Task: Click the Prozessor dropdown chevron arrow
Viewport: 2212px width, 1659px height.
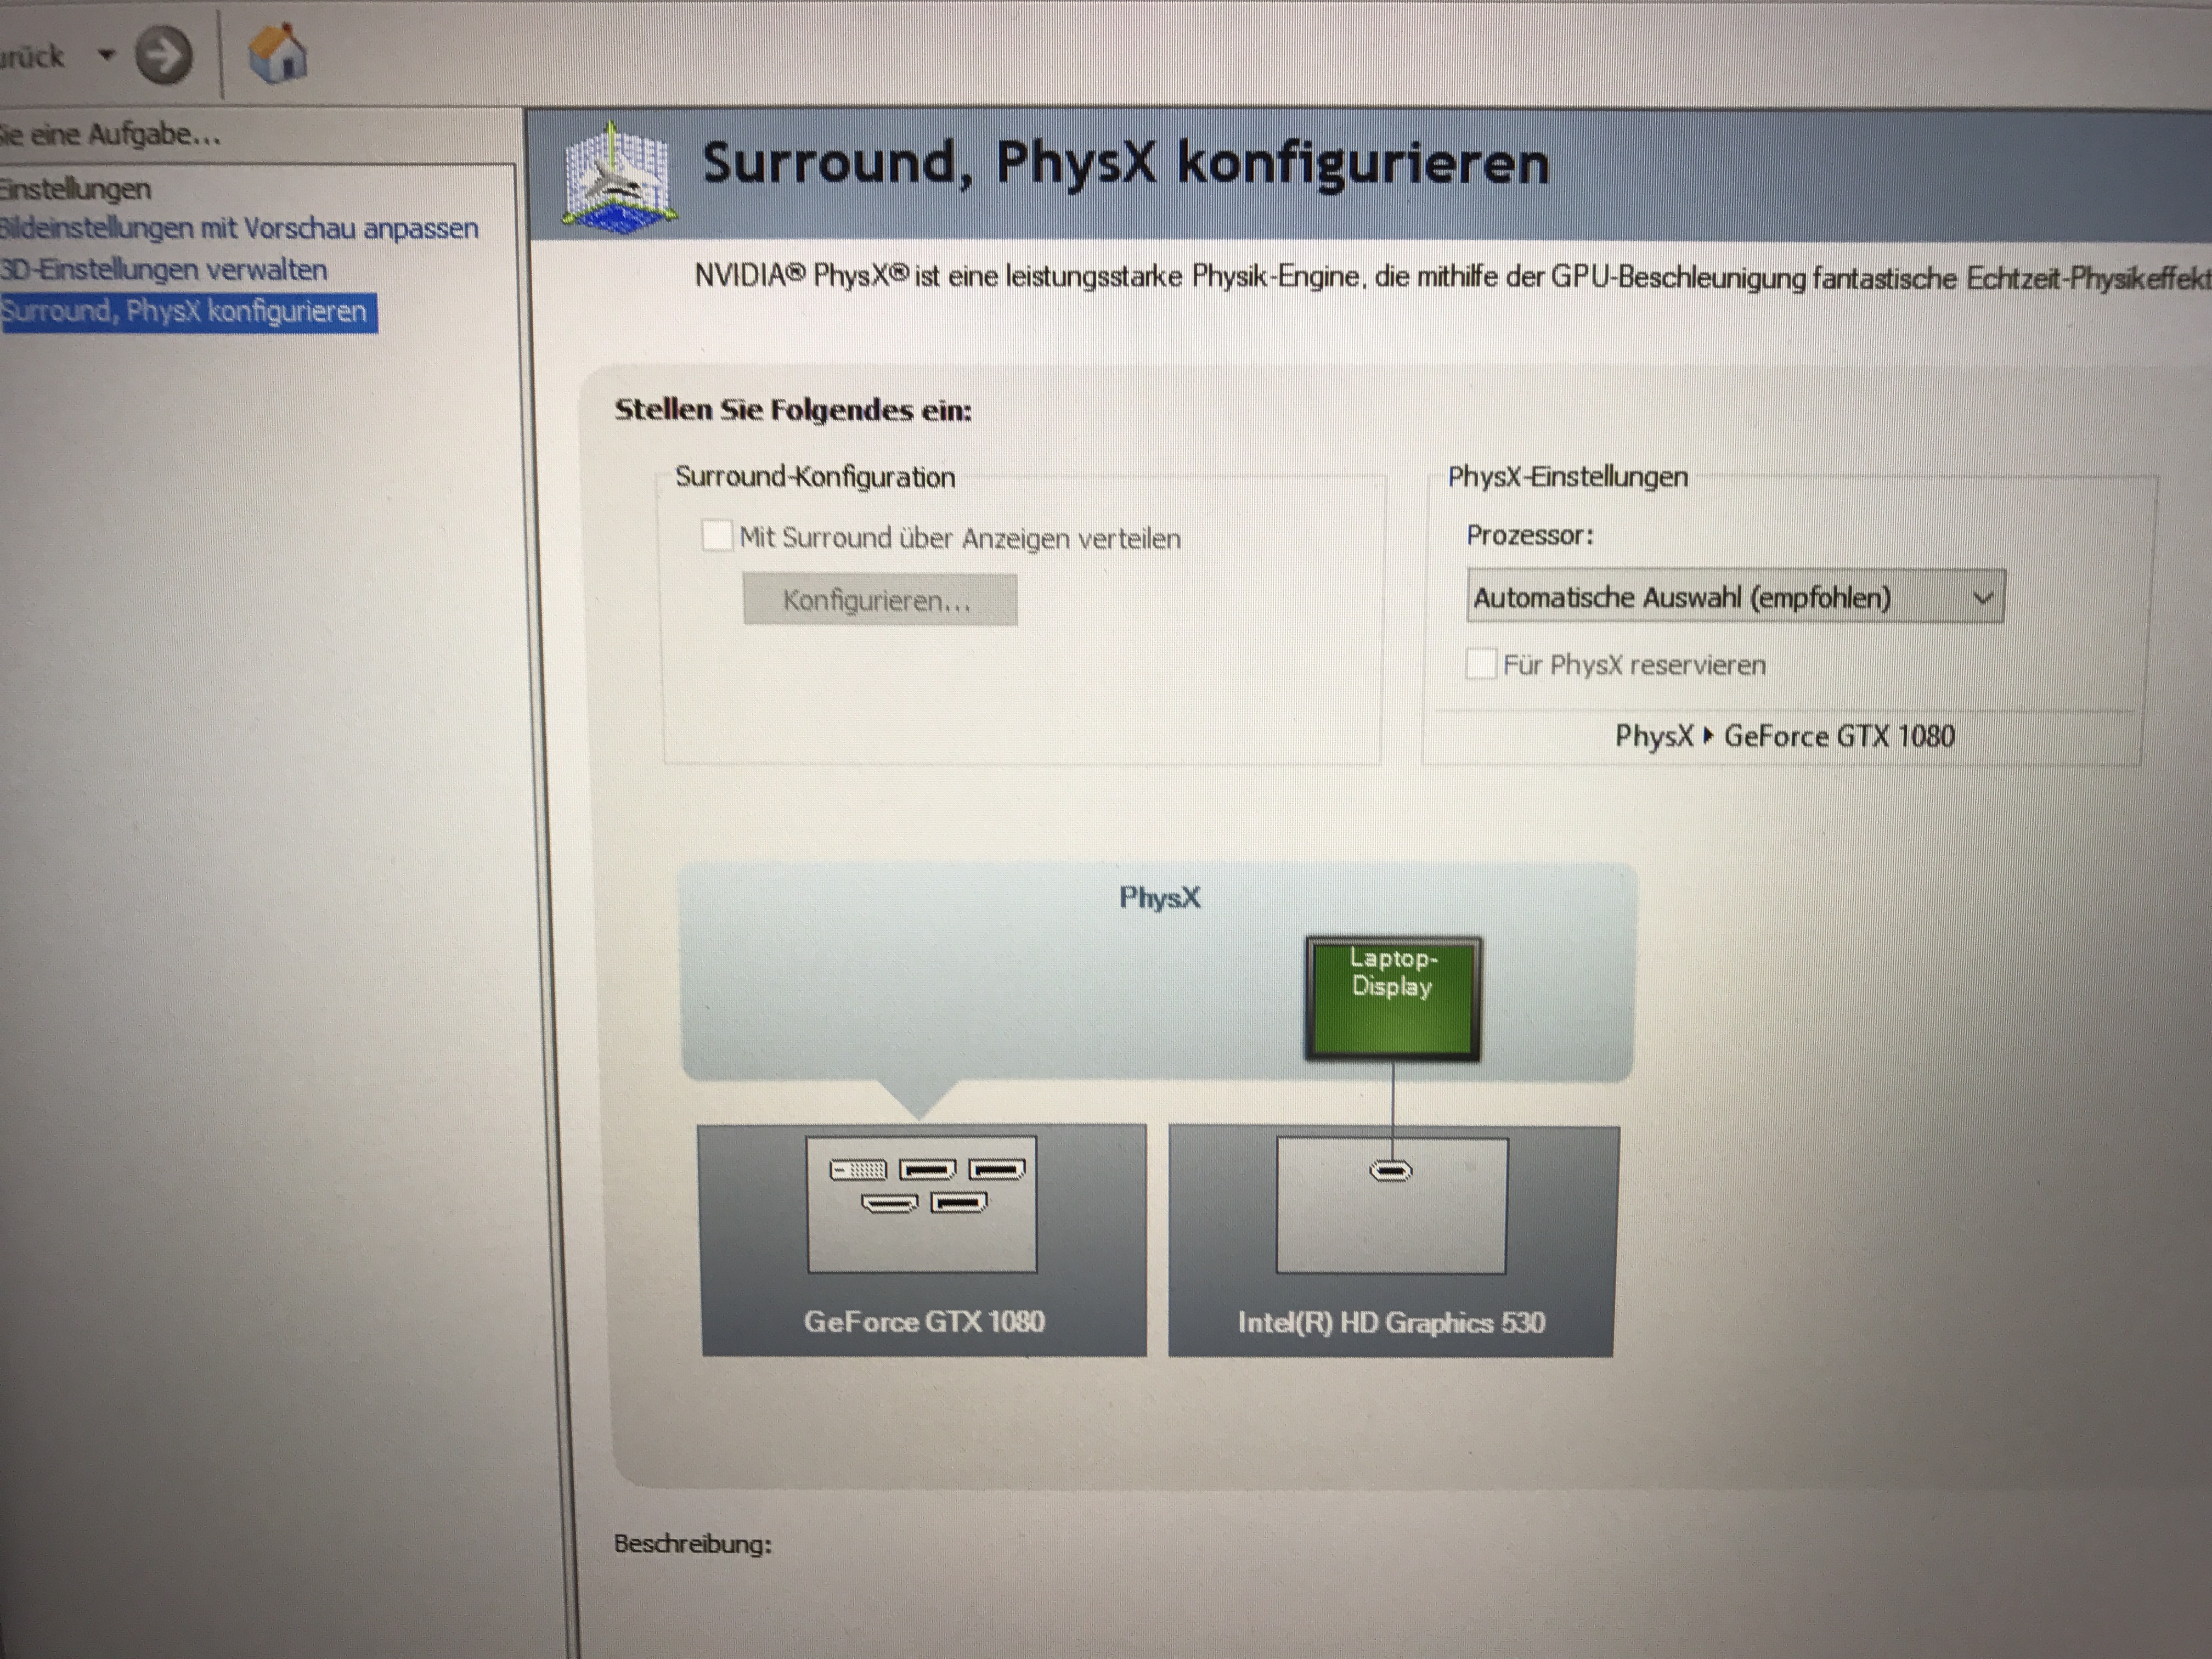Action: tap(1982, 598)
